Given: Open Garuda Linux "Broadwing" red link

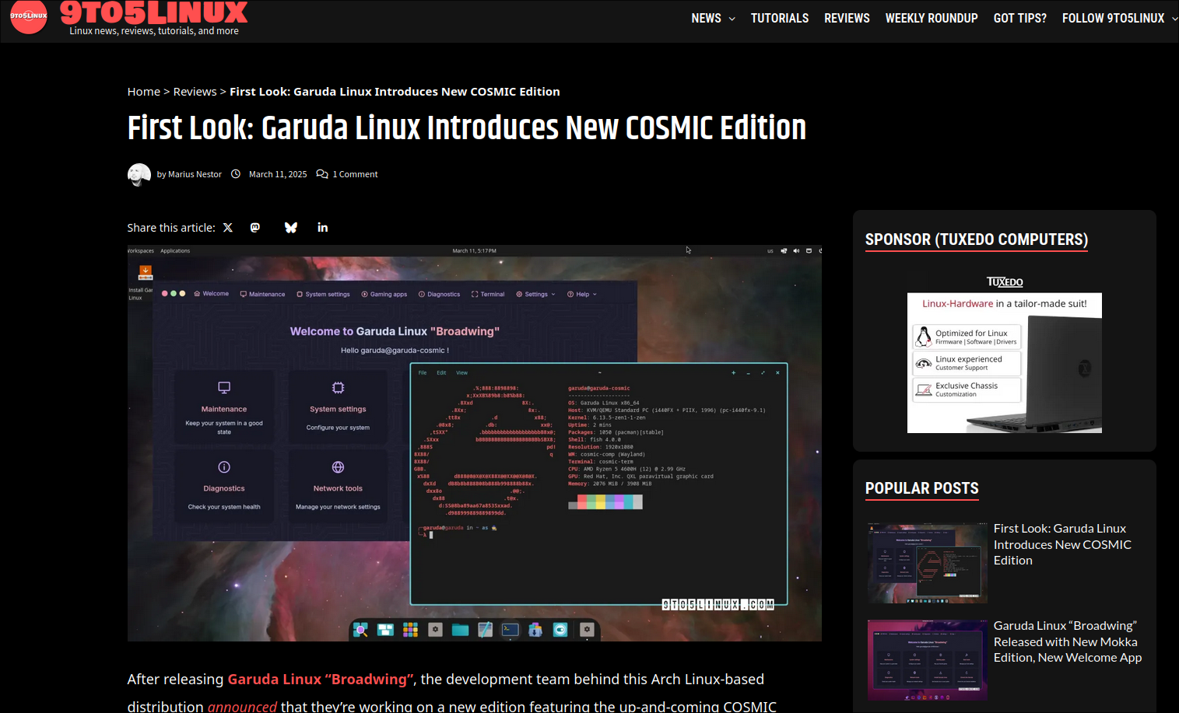Looking at the screenshot, I should pyautogui.click(x=321, y=679).
